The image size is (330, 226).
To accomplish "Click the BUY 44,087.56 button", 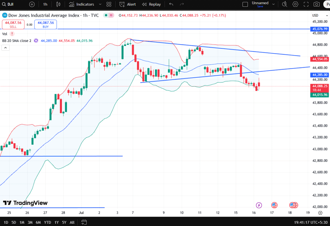I will click(45, 25).
